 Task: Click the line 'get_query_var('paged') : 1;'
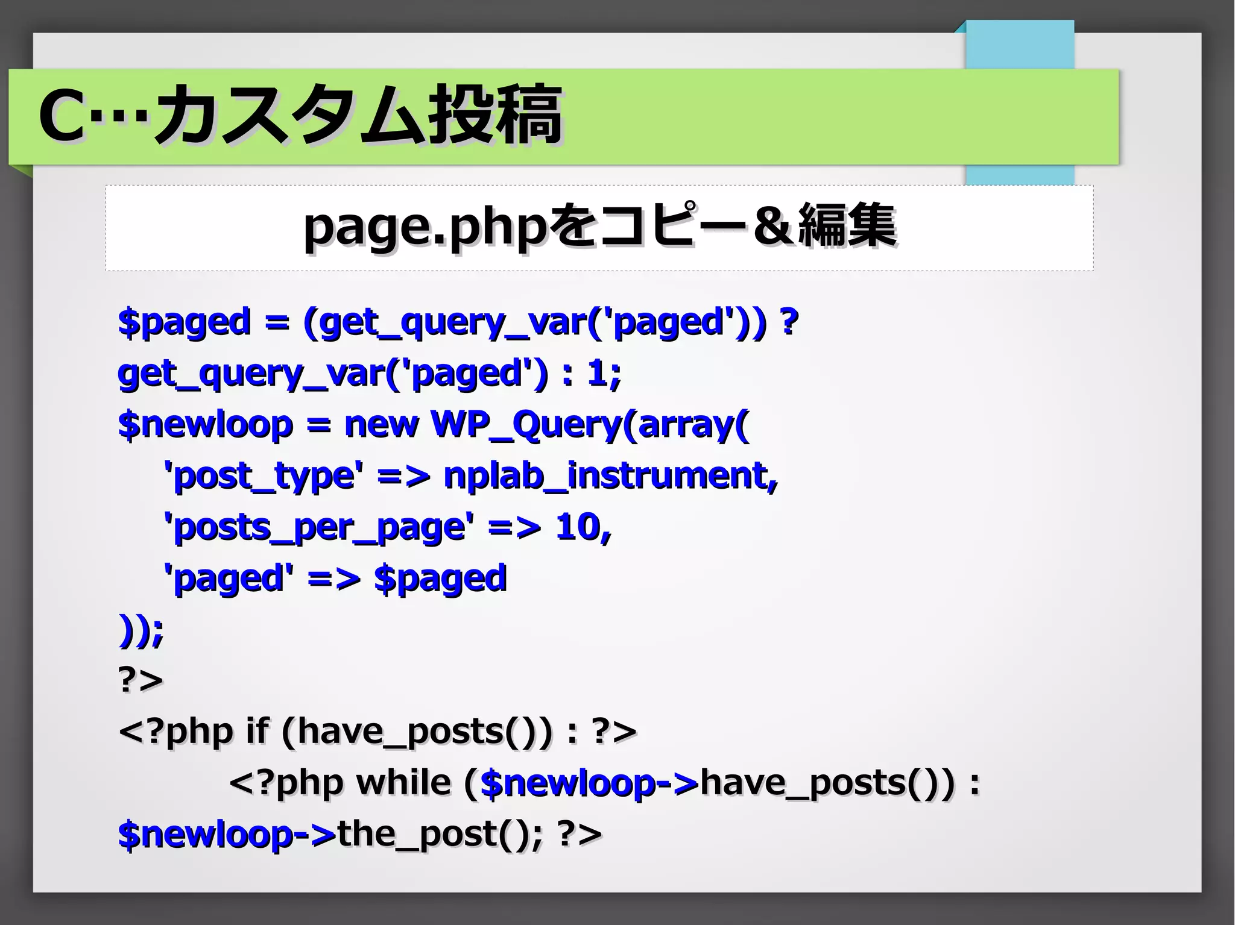(x=369, y=374)
